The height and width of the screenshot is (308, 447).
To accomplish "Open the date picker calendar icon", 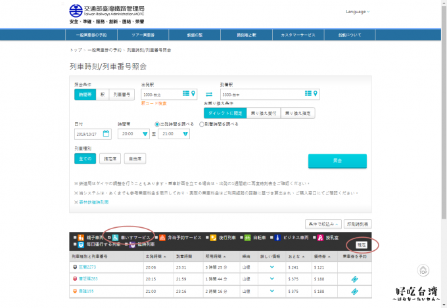I will click(x=106, y=133).
